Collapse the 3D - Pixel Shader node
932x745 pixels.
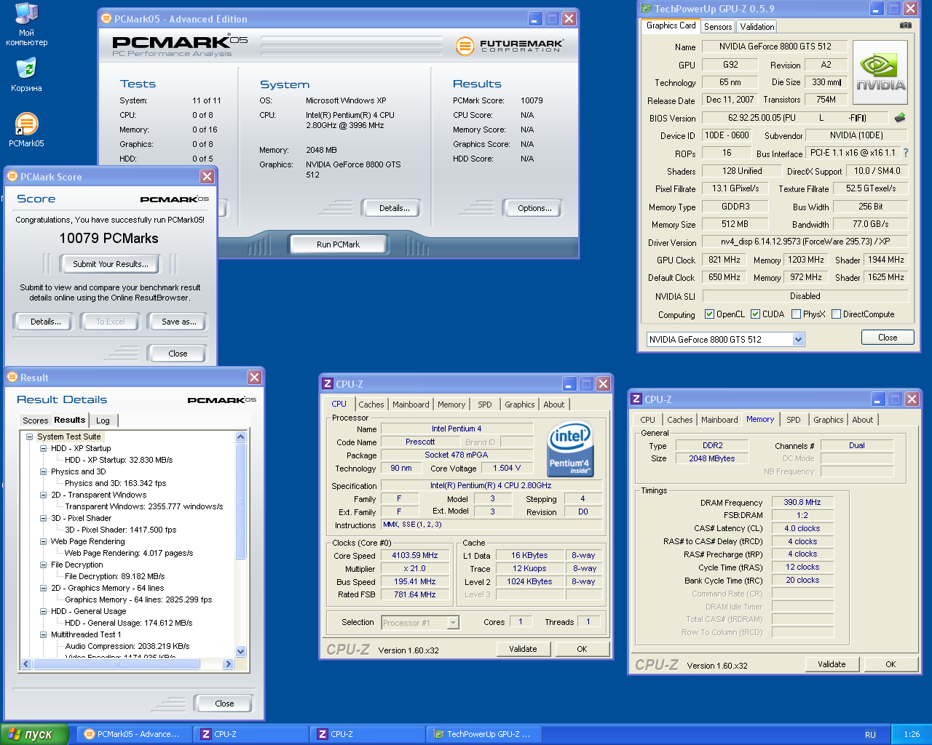(x=44, y=519)
